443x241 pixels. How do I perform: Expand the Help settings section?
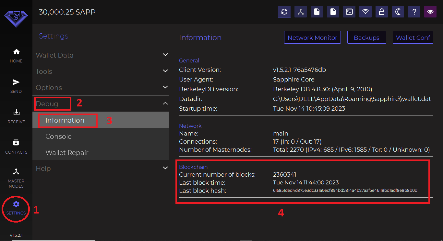pos(101,169)
